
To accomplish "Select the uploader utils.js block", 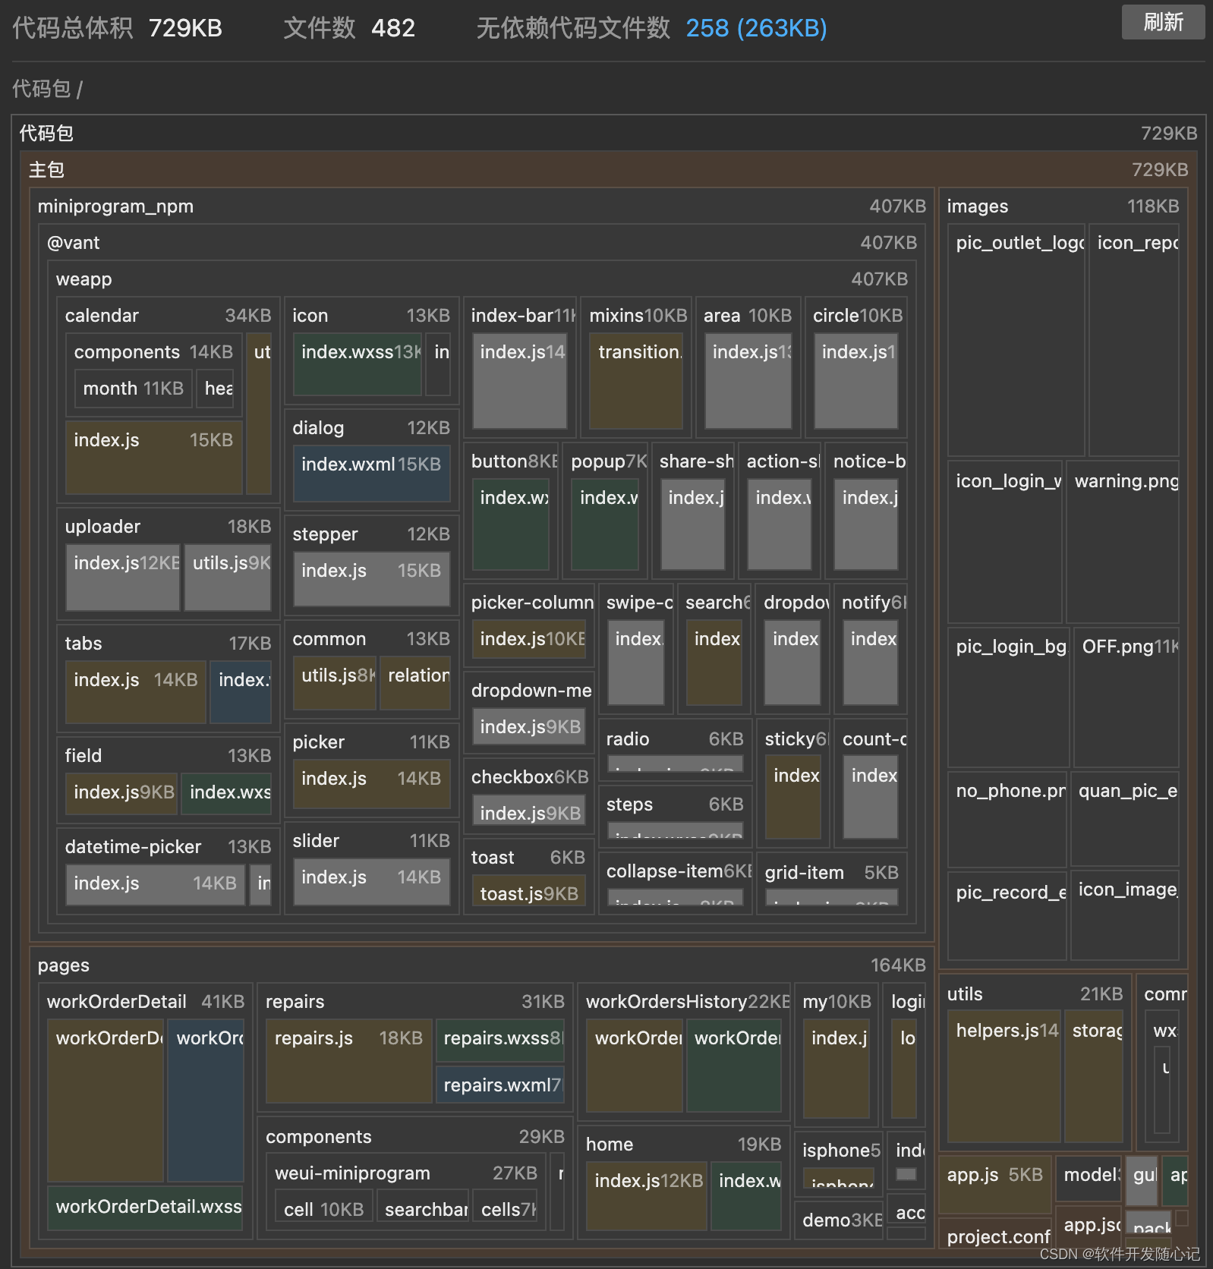I will tap(228, 578).
